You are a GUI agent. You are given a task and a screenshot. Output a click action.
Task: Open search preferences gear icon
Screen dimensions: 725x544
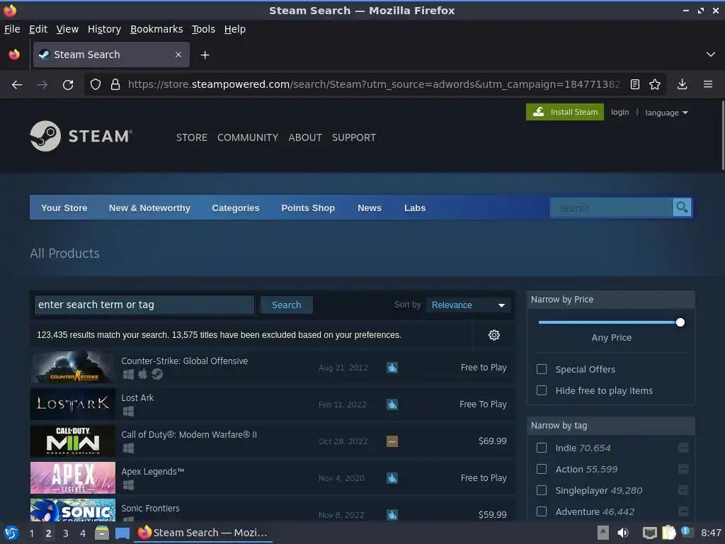[x=493, y=335]
